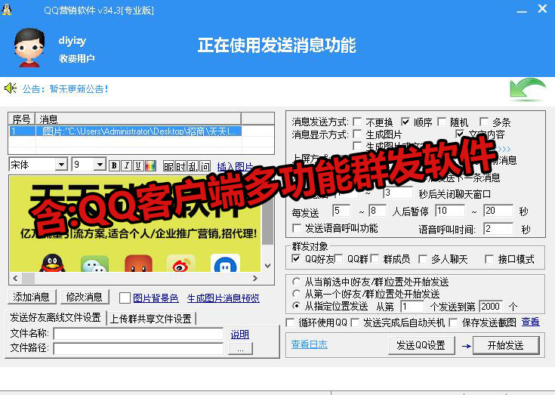
Task: Uncheck the 顺序 send mode
Action: (405, 122)
